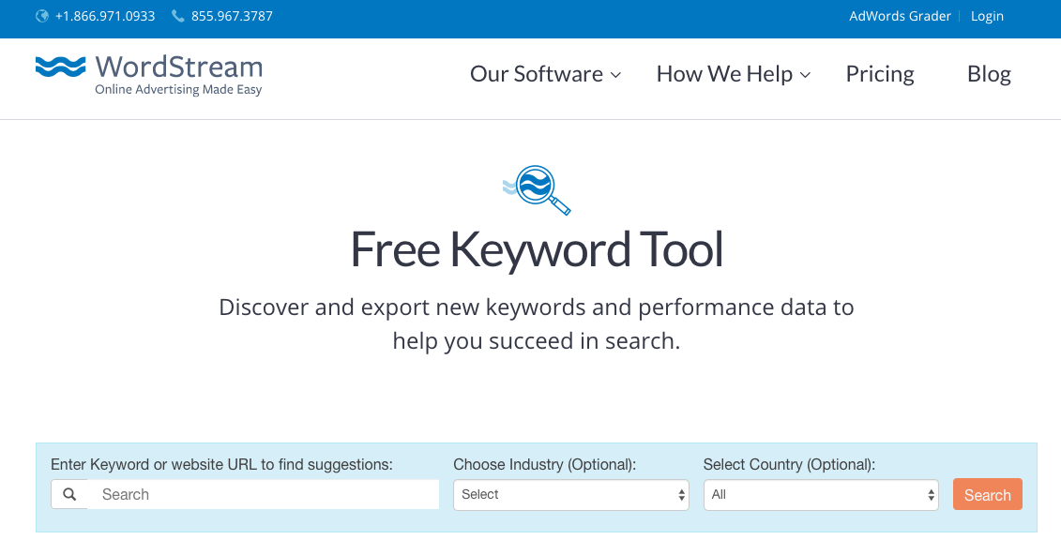Click the chevron next to How We Help
The height and width of the screenshot is (555, 1061).
pos(805,75)
